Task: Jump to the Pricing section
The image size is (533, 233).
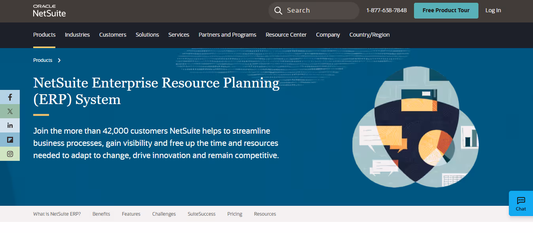Action: 234,214
